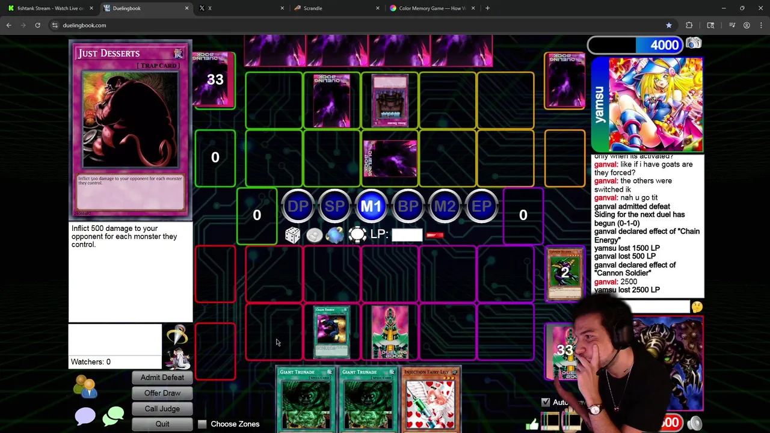
Task: Click the 4000 life points bar
Action: pos(636,45)
